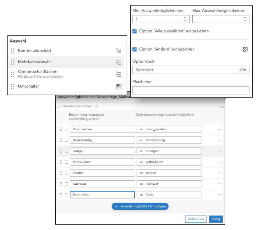Click Auswahlmöglichkeit hinzufügen button
The image size is (264, 230).
[x=140, y=206]
